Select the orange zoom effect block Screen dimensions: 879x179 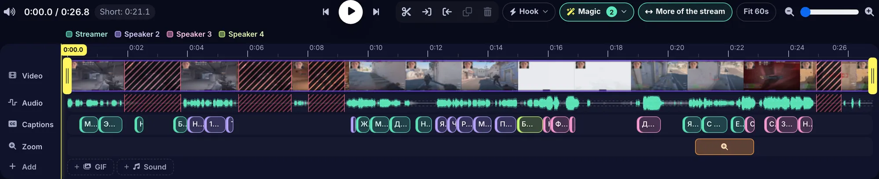coord(724,147)
